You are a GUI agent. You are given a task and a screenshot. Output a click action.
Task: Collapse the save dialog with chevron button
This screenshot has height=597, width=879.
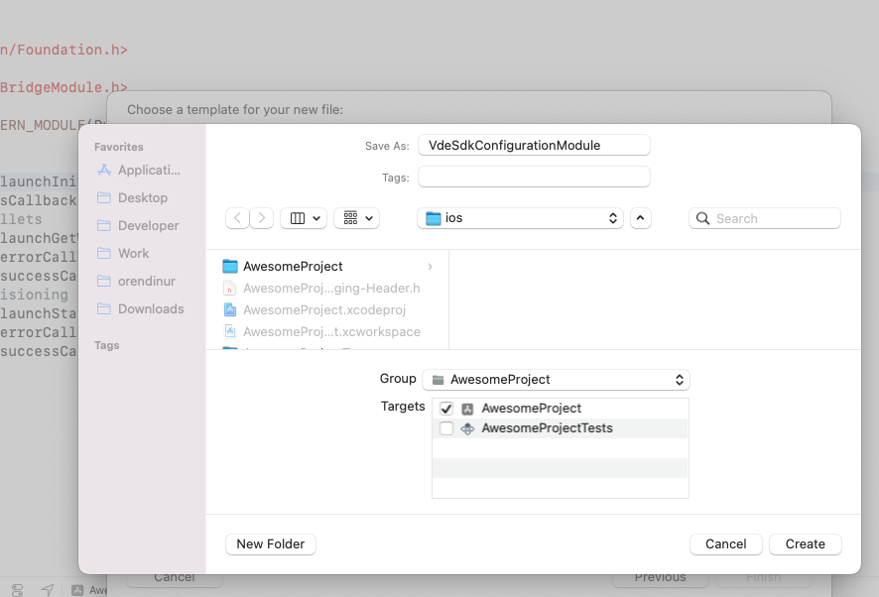(x=640, y=218)
